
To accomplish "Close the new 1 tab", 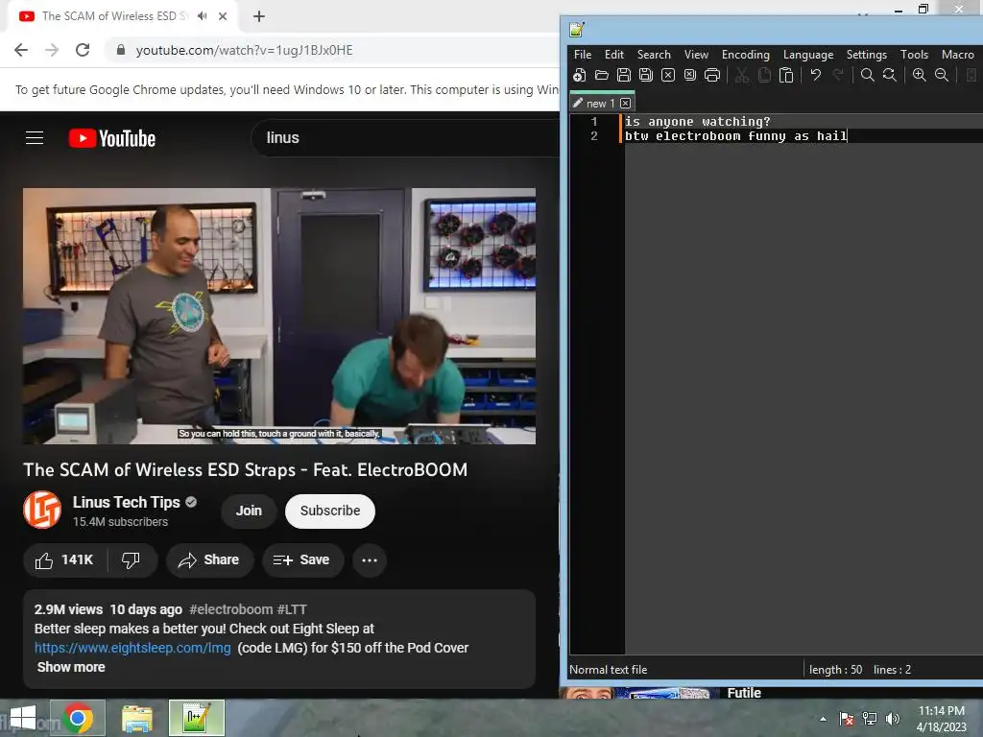I will pos(625,103).
